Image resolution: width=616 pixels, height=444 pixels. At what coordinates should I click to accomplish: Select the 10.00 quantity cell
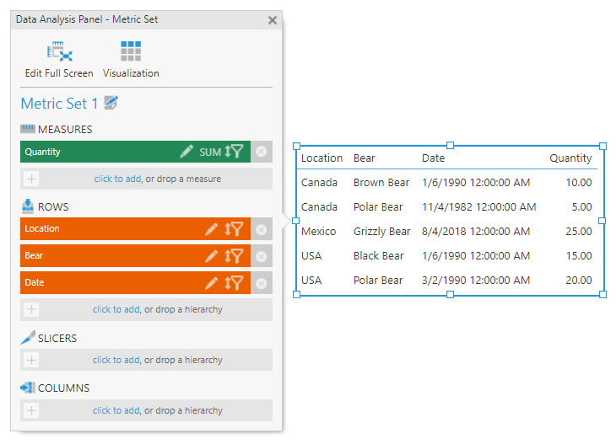579,183
